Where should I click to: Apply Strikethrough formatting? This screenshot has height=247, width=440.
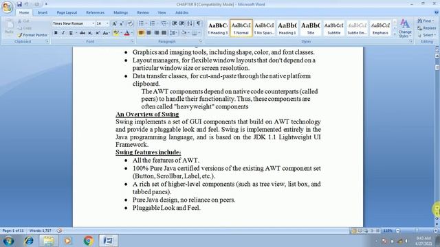(x=82, y=33)
